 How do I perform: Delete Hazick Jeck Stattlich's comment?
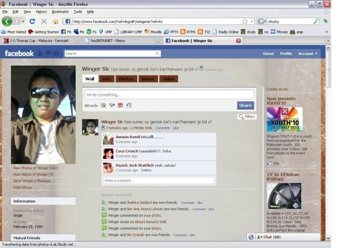click(146, 170)
